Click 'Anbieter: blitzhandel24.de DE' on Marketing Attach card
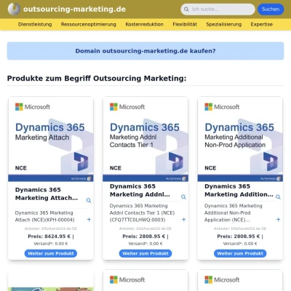 pos(51,228)
